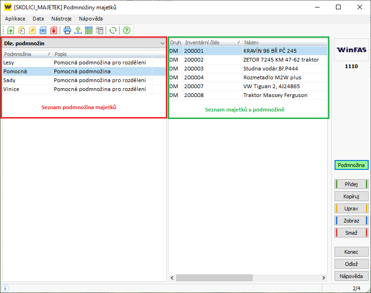Image resolution: width=371 pixels, height=293 pixels.
Task: Click the Nápověda button in side panel
Action: point(351,276)
